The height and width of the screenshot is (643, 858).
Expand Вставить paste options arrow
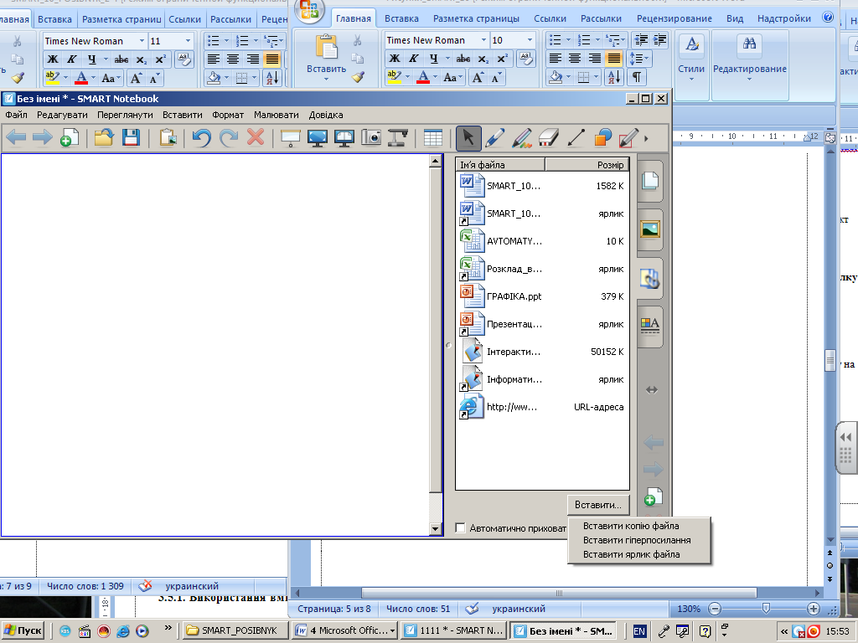click(x=326, y=80)
